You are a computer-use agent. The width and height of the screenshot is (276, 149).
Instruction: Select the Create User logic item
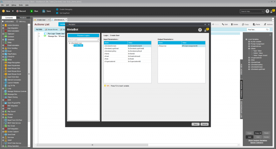coord(78,46)
